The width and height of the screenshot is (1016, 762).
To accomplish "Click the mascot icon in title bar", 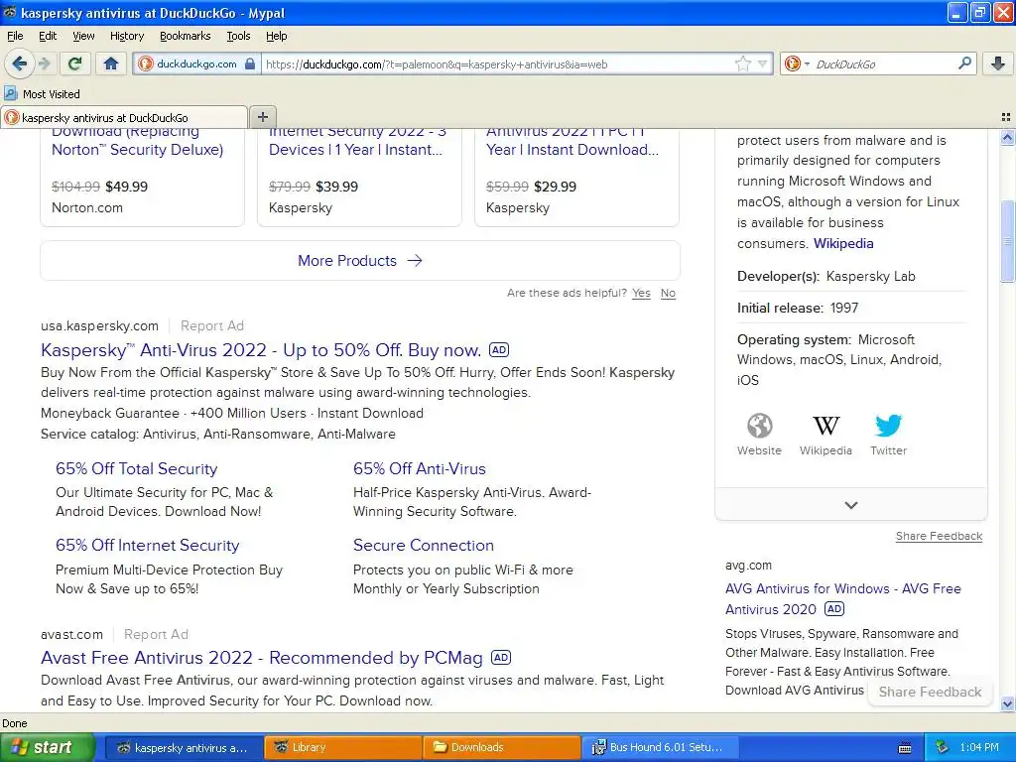I will 10,12.
